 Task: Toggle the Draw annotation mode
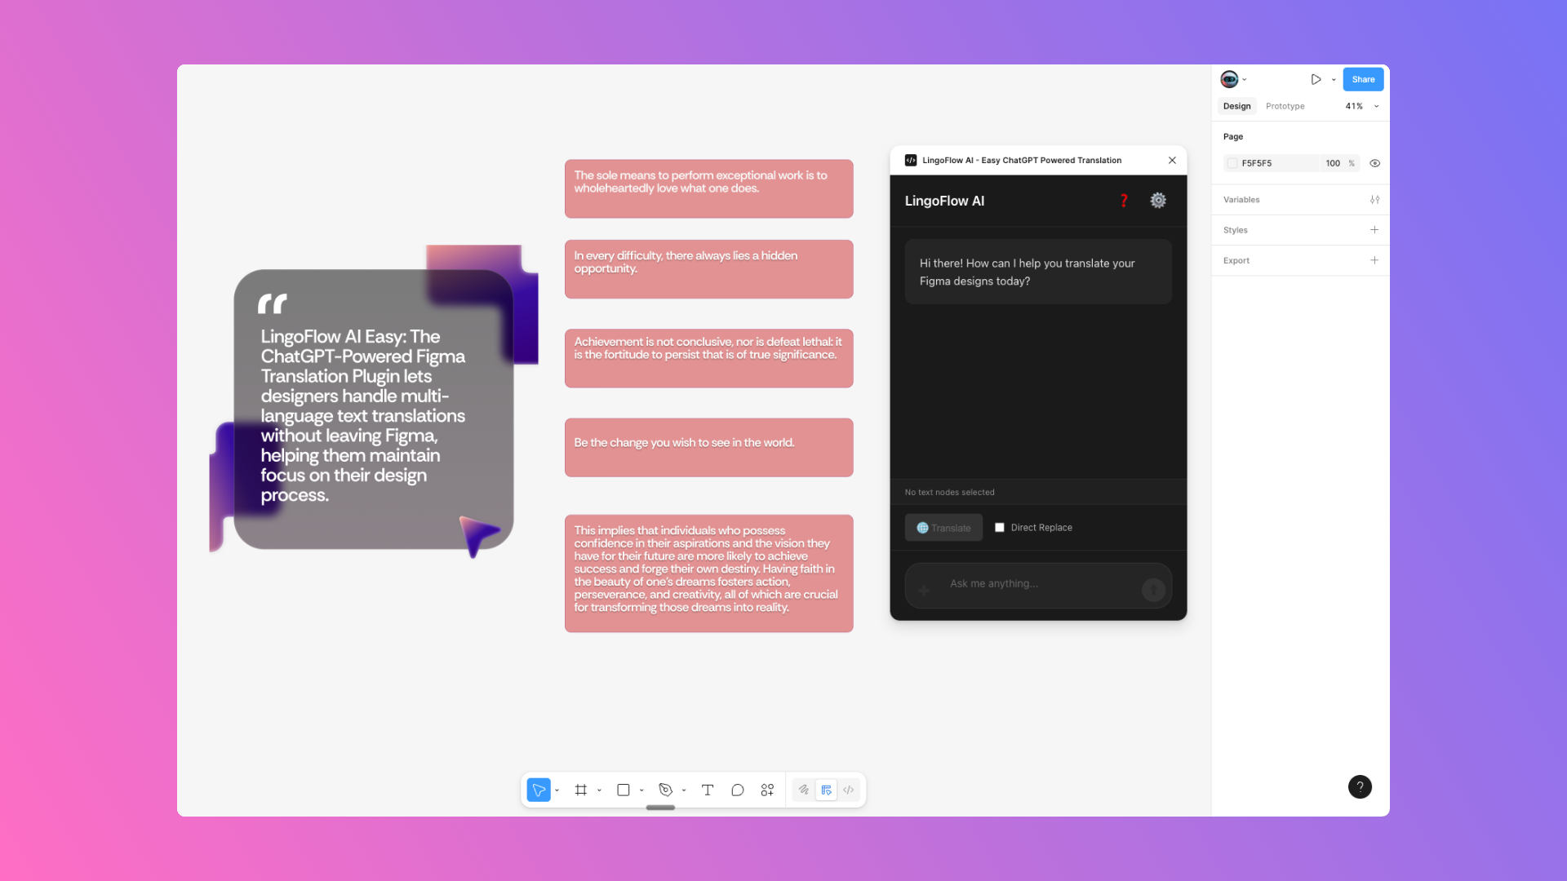tap(803, 790)
